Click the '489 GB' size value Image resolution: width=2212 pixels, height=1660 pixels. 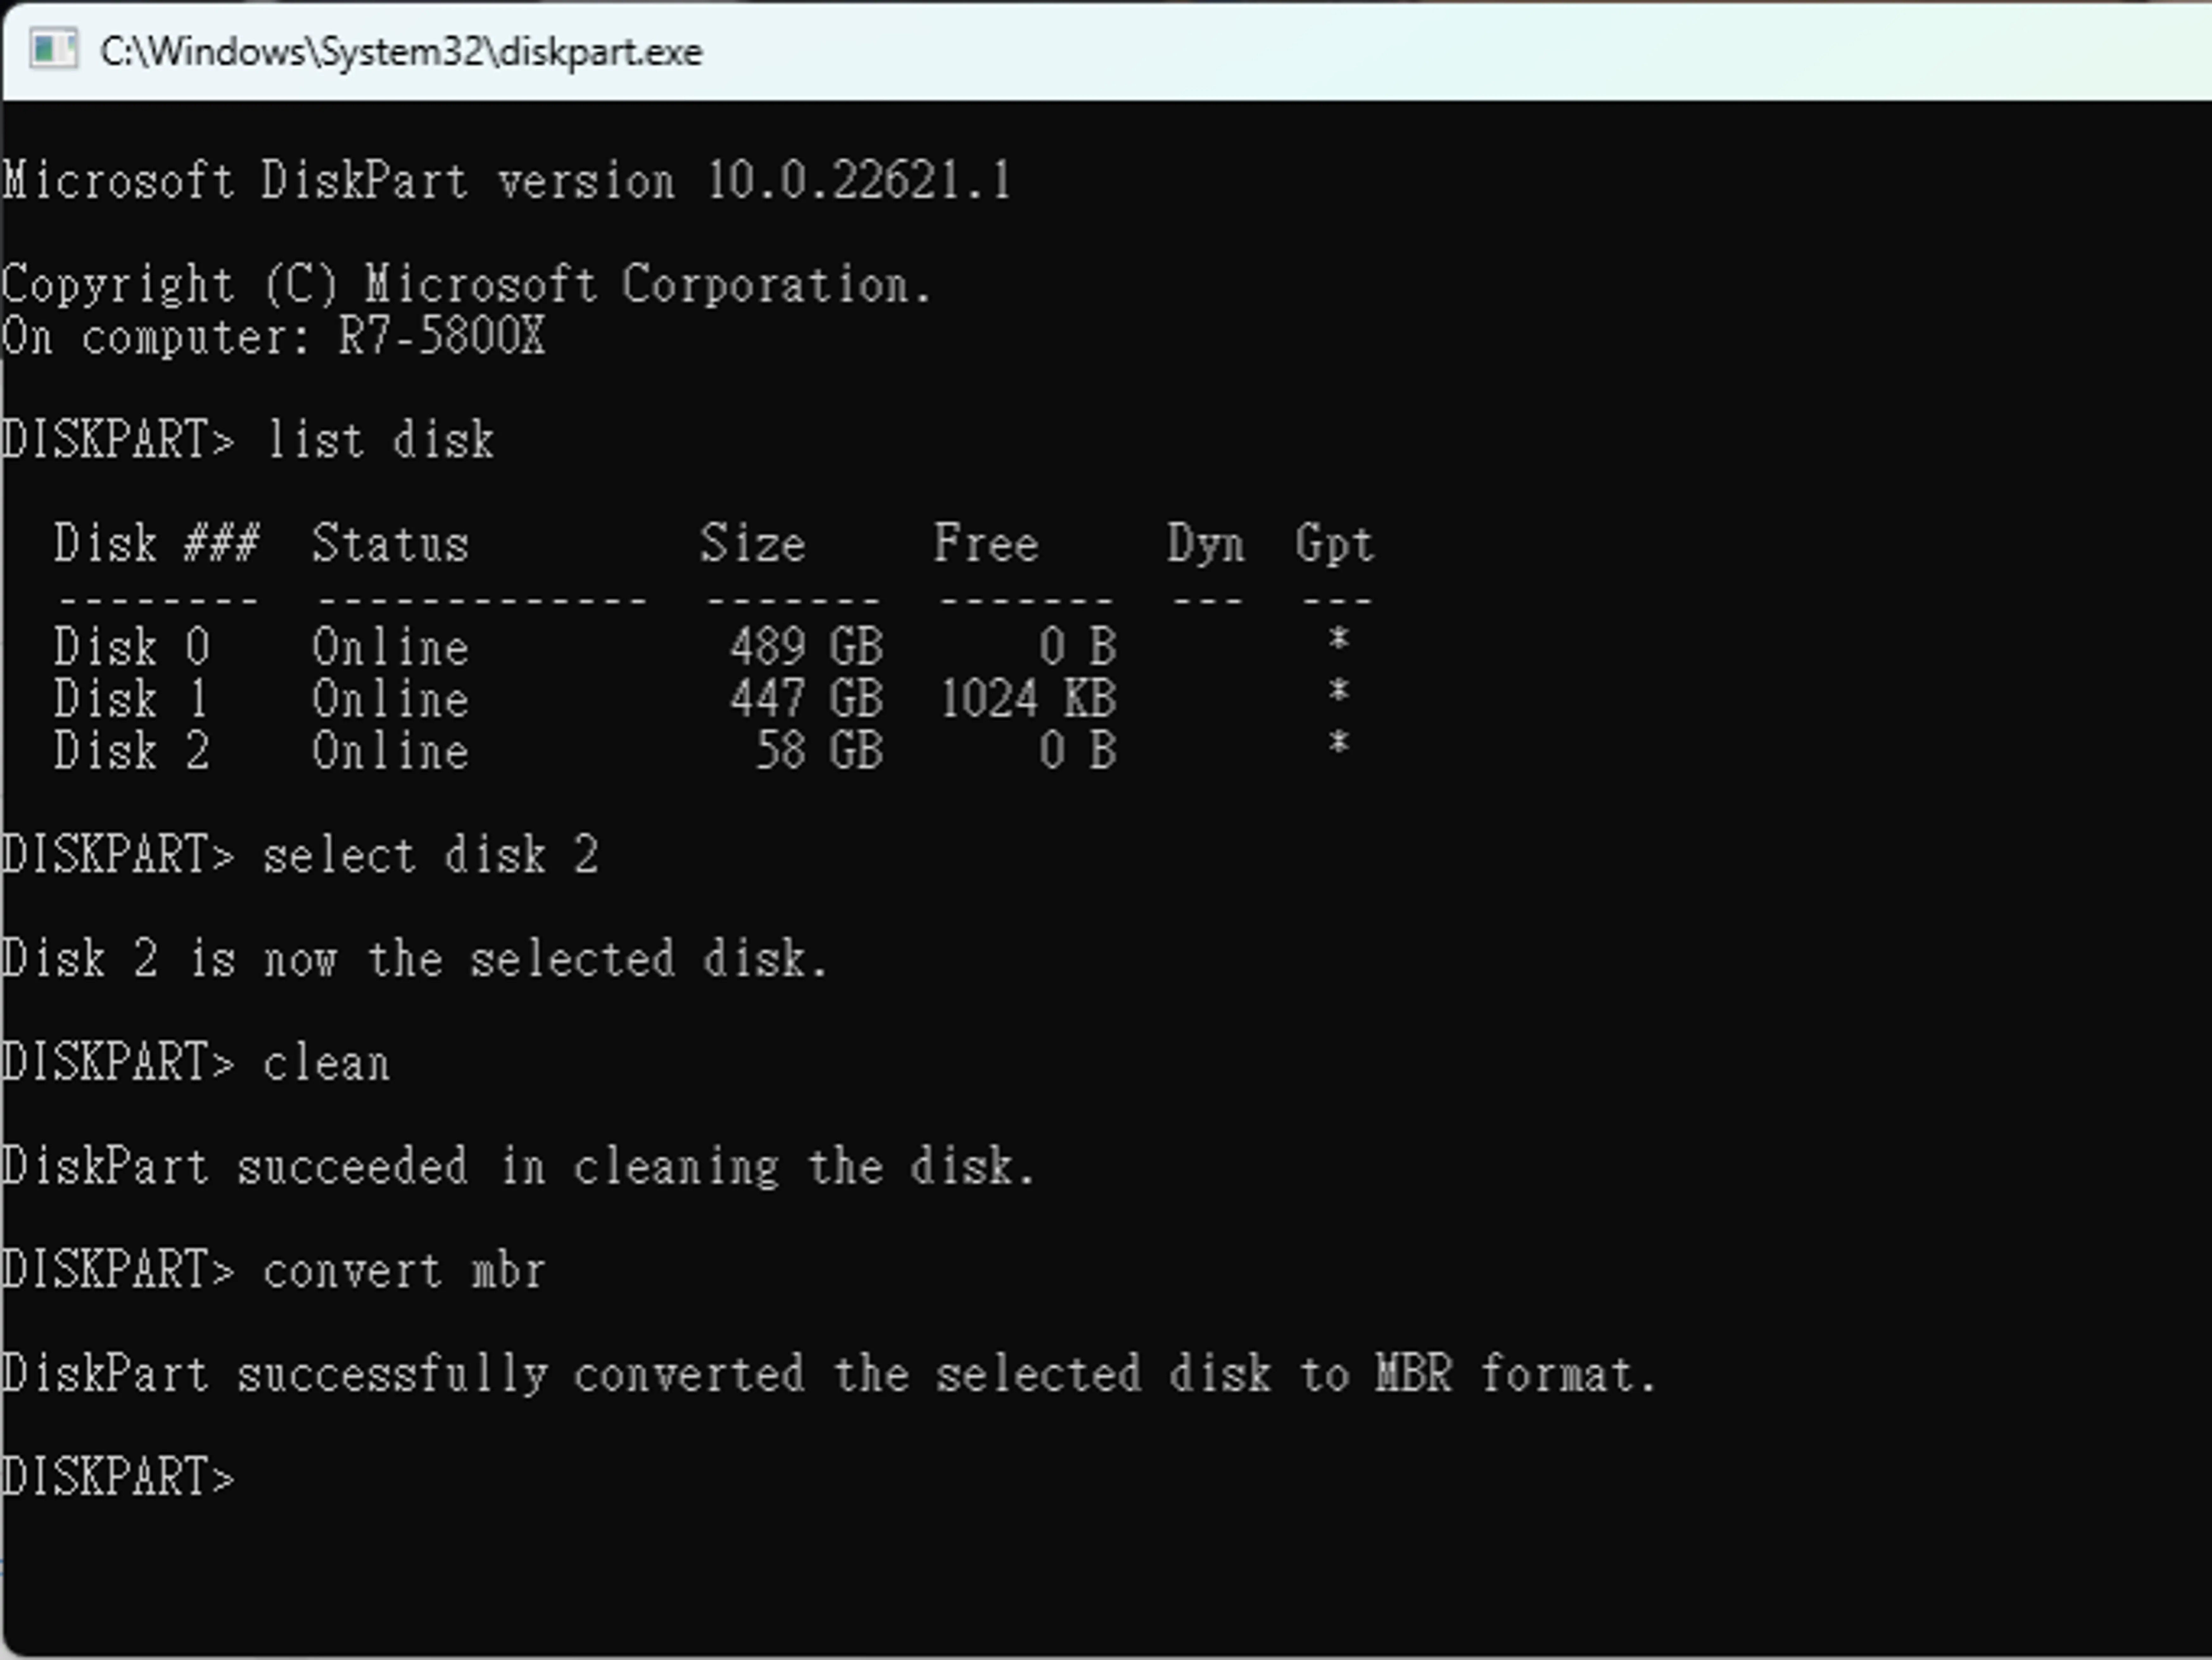click(x=806, y=646)
